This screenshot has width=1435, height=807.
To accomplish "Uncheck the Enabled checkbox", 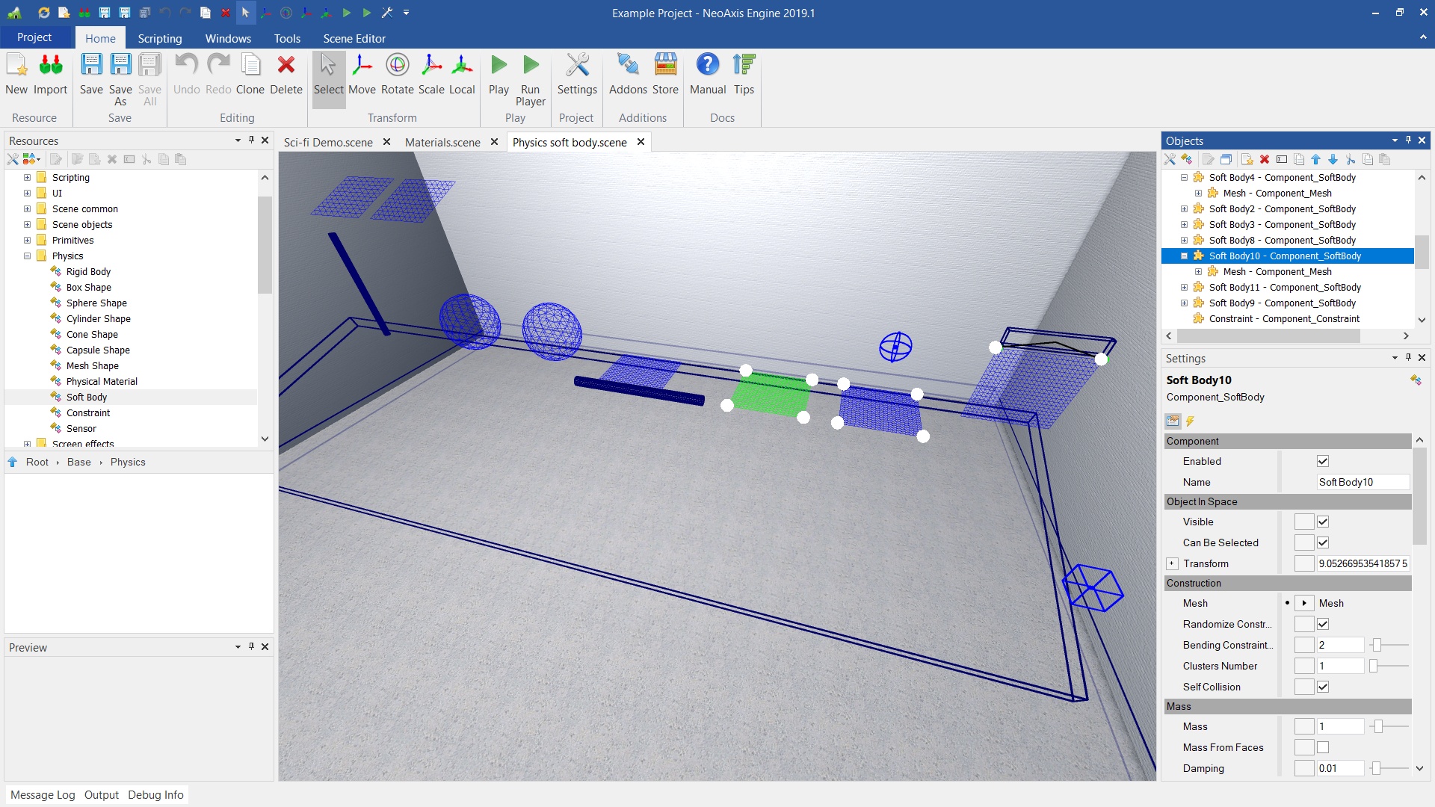I will [x=1323, y=461].
